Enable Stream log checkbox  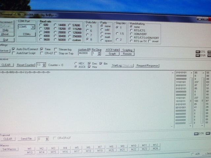click(x=56, y=49)
